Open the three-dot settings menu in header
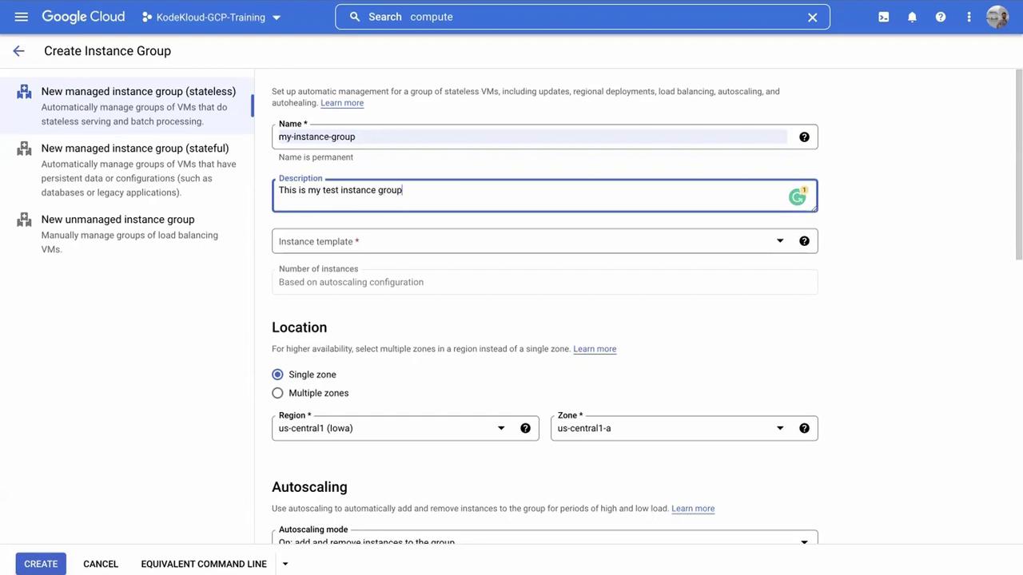 click(969, 17)
